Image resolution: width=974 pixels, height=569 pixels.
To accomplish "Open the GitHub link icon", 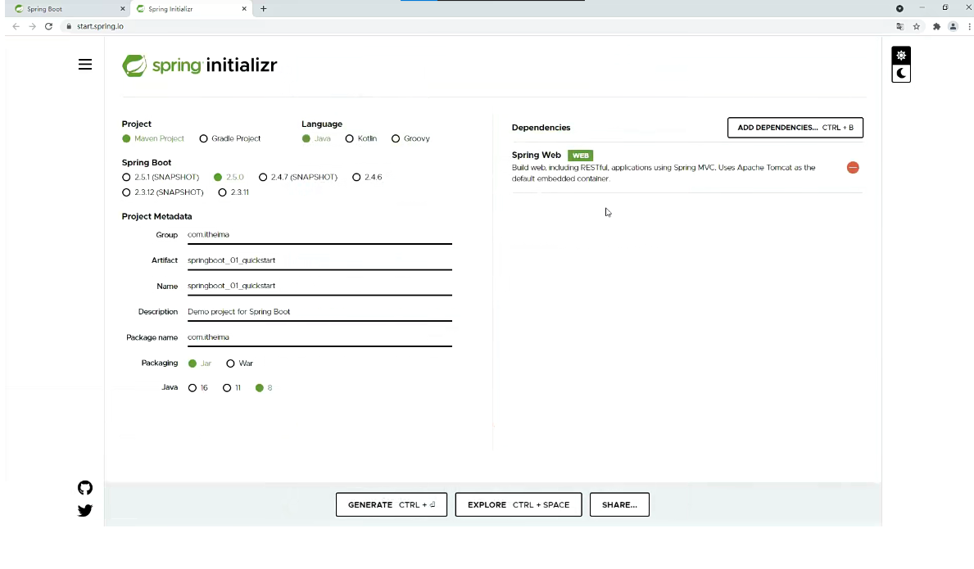I will coord(85,488).
